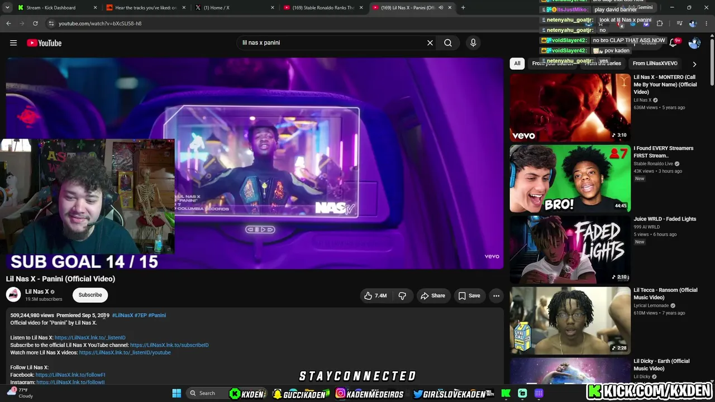Open the YouTube account avatar menu

[695, 43]
